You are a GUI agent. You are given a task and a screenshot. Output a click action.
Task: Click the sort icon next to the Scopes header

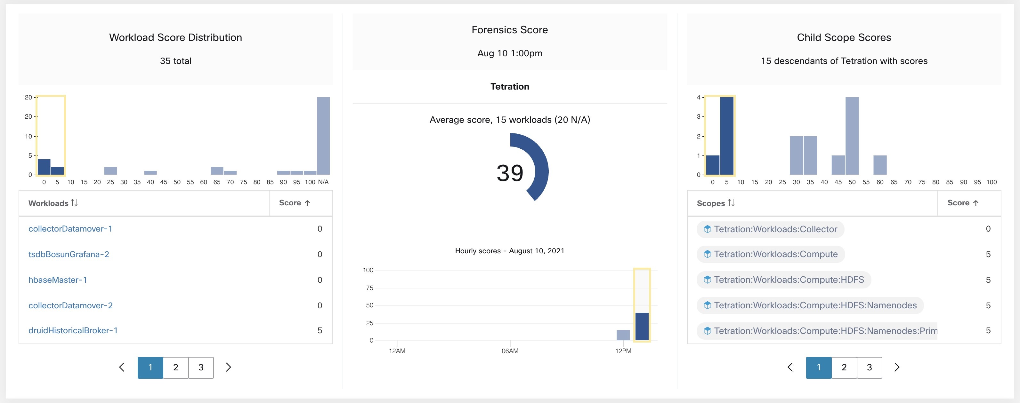[x=732, y=203]
